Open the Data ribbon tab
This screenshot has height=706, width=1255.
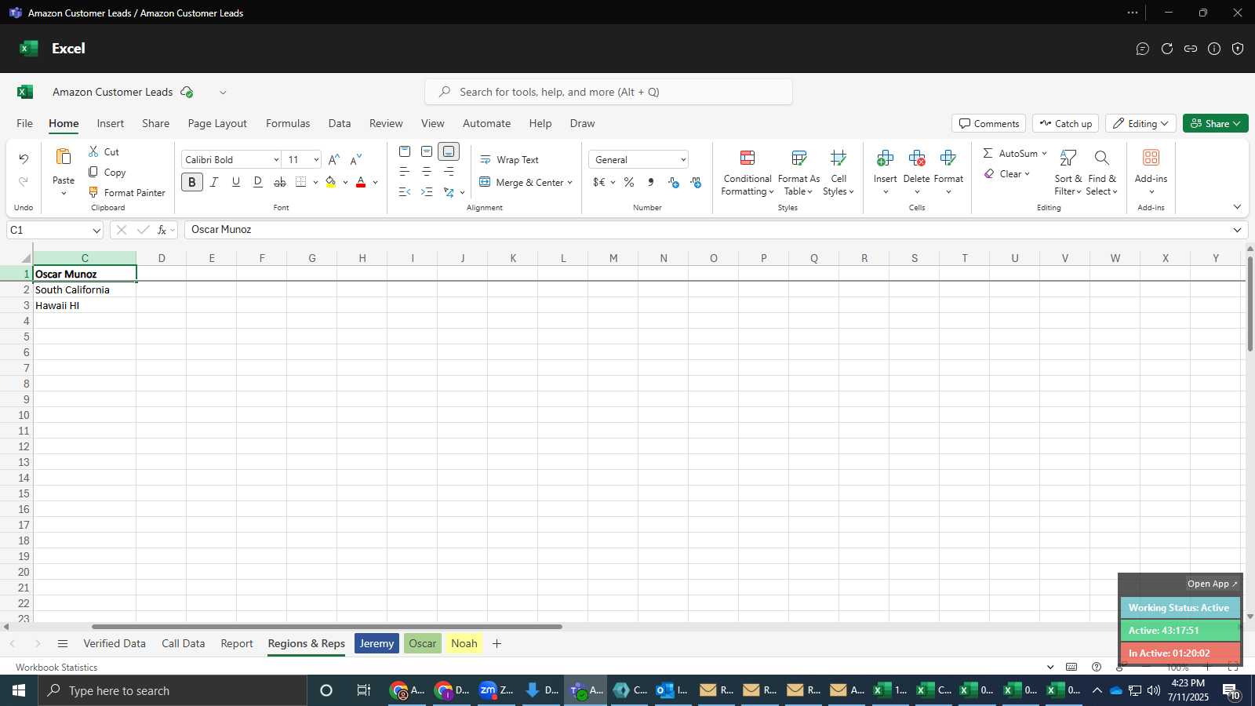pyautogui.click(x=340, y=123)
